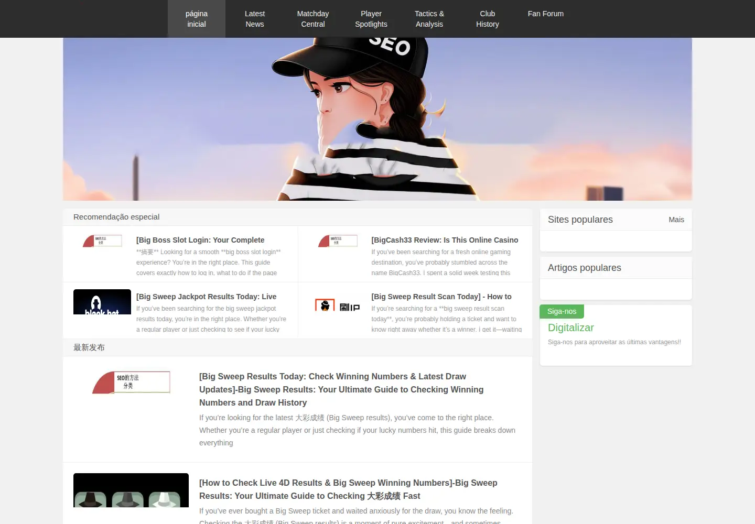Click the Big Sweep Result Scan excerpt
Screen dimensions: 755x524
pyautogui.click(x=447, y=319)
